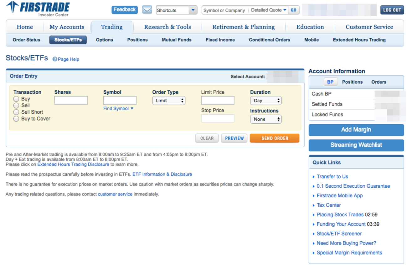Click the Symbol input field in Order Entry
407x266 pixels.
click(120, 100)
